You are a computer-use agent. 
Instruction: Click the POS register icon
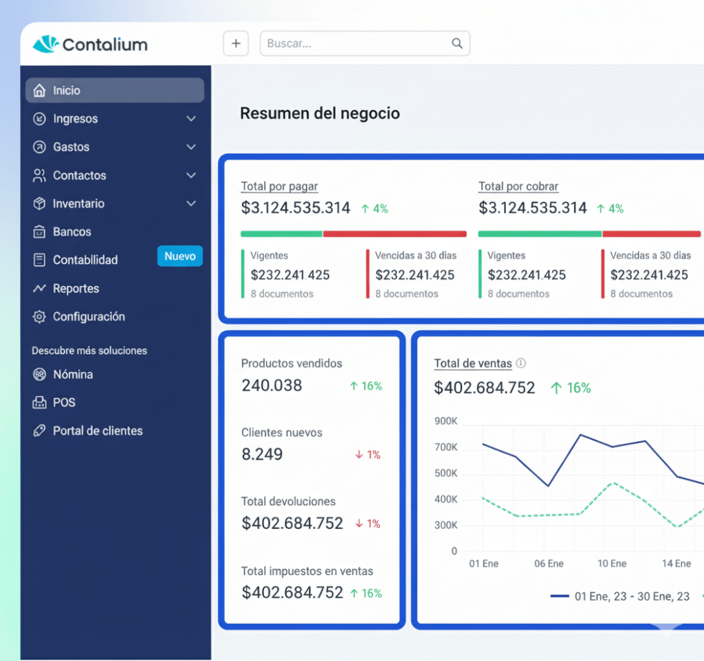39,403
